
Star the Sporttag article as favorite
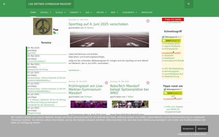coord(148,21)
